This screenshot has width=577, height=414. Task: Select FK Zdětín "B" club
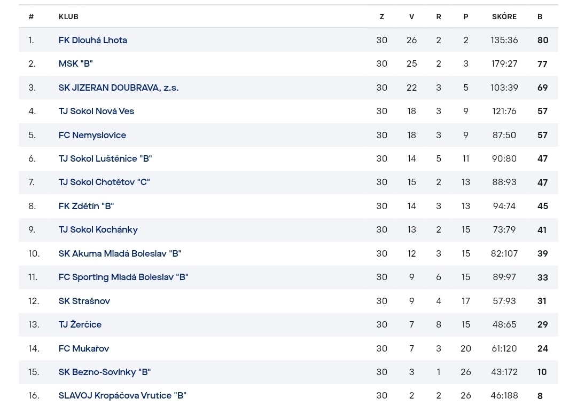coord(86,206)
